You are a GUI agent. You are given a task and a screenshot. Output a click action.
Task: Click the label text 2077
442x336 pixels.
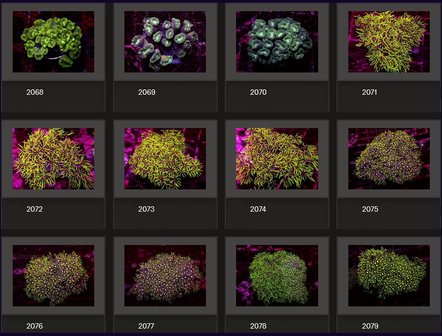[146, 326]
